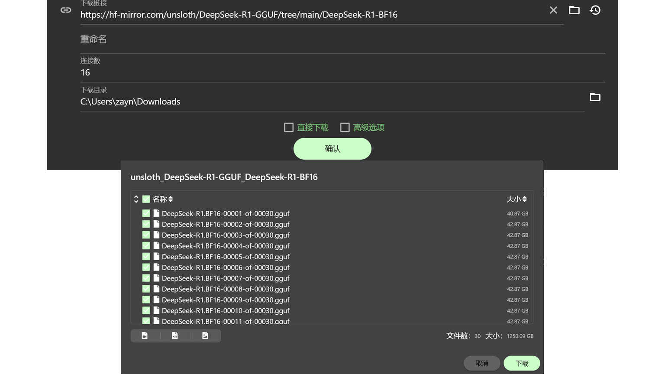Click file icon of 00007-of-00030.gguf

156,278
